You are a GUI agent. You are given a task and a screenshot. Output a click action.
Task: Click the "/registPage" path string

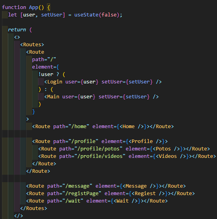pos(82,194)
